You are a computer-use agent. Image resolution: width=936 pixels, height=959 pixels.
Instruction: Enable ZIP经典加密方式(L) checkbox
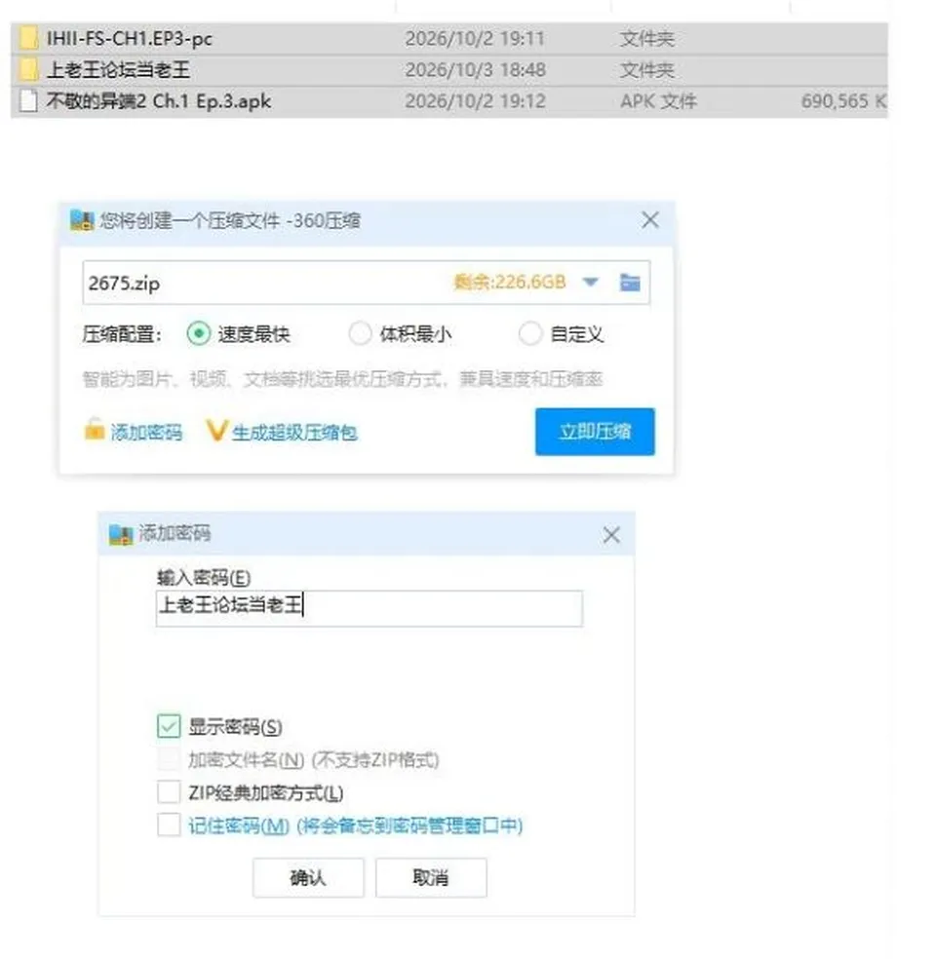coord(169,792)
